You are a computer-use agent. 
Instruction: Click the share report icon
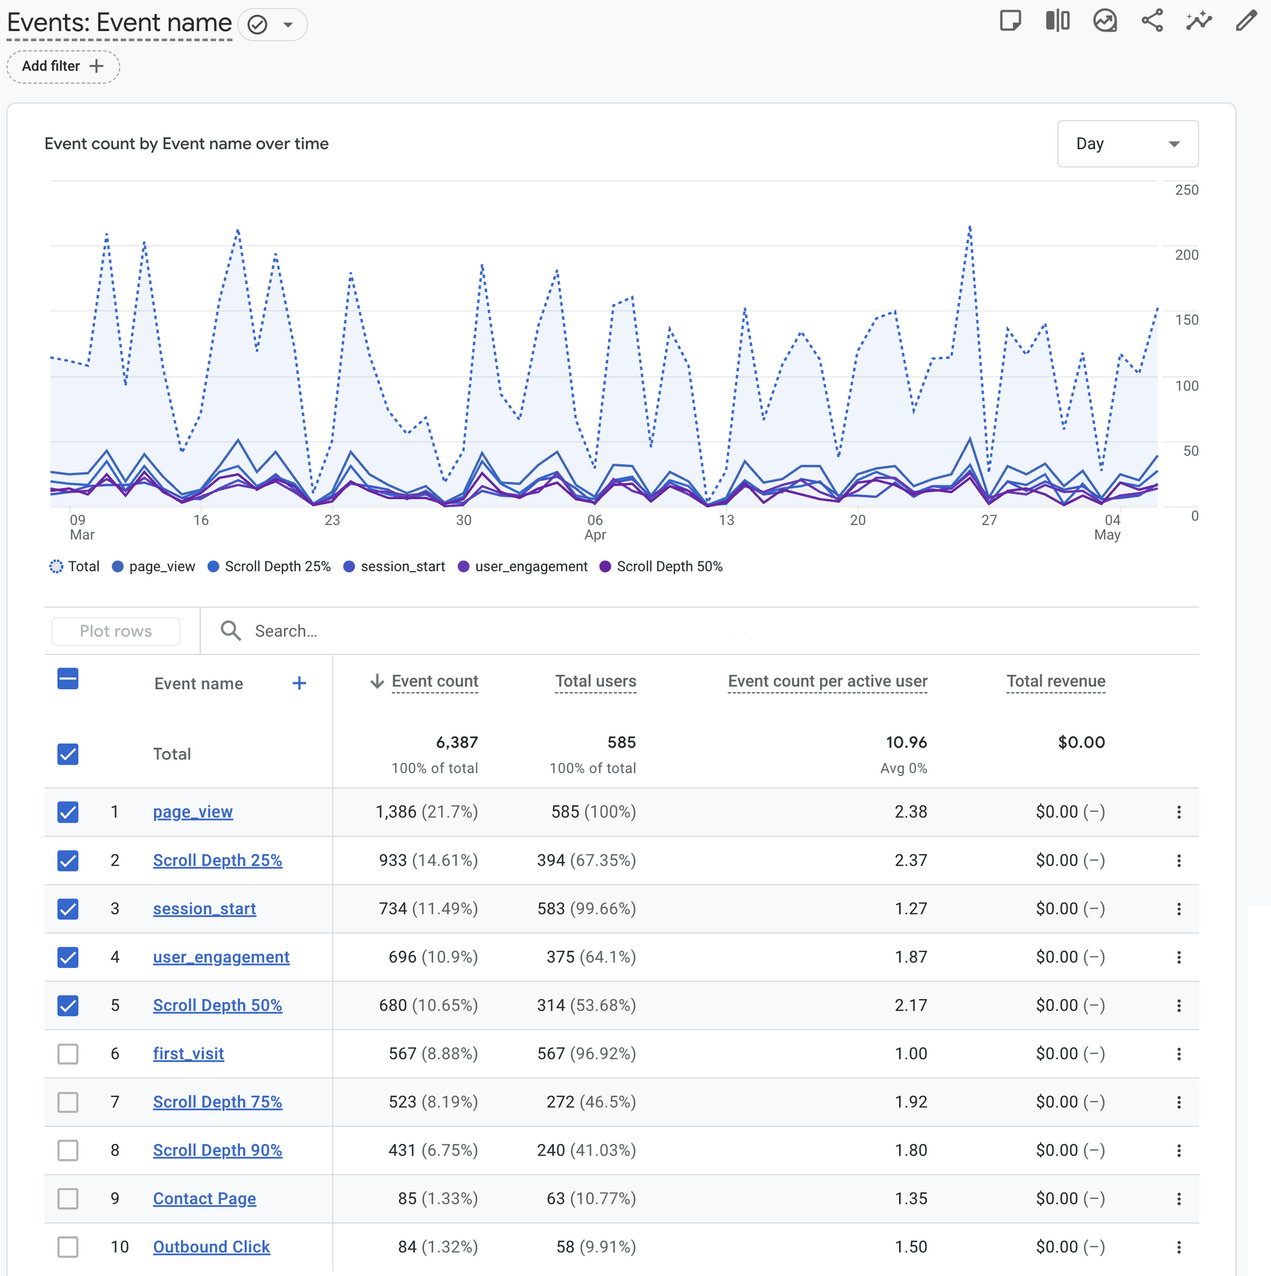pyautogui.click(x=1152, y=21)
